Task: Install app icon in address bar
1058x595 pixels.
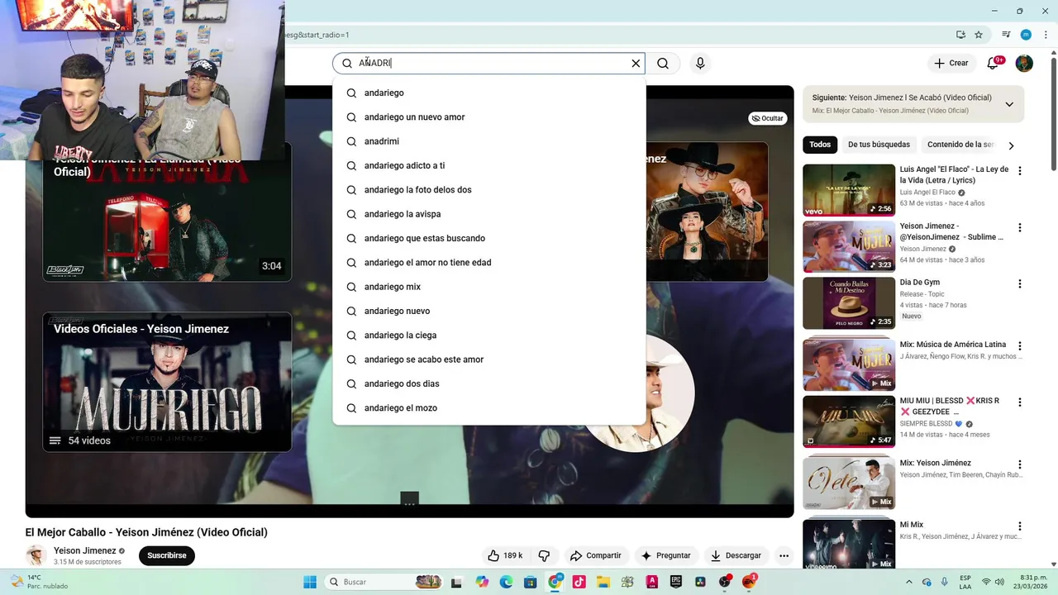Action: (x=960, y=35)
